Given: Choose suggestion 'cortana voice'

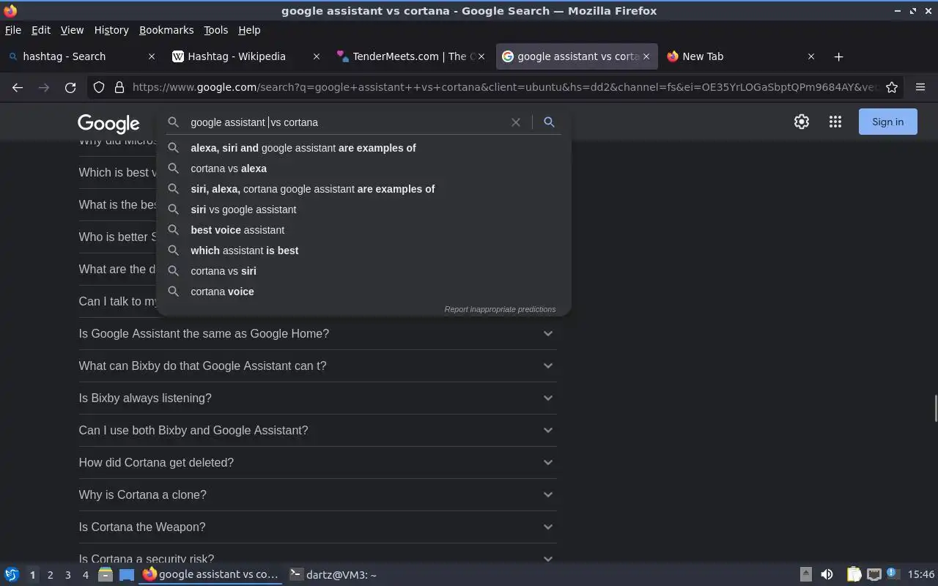Looking at the screenshot, I should pyautogui.click(x=363, y=292).
